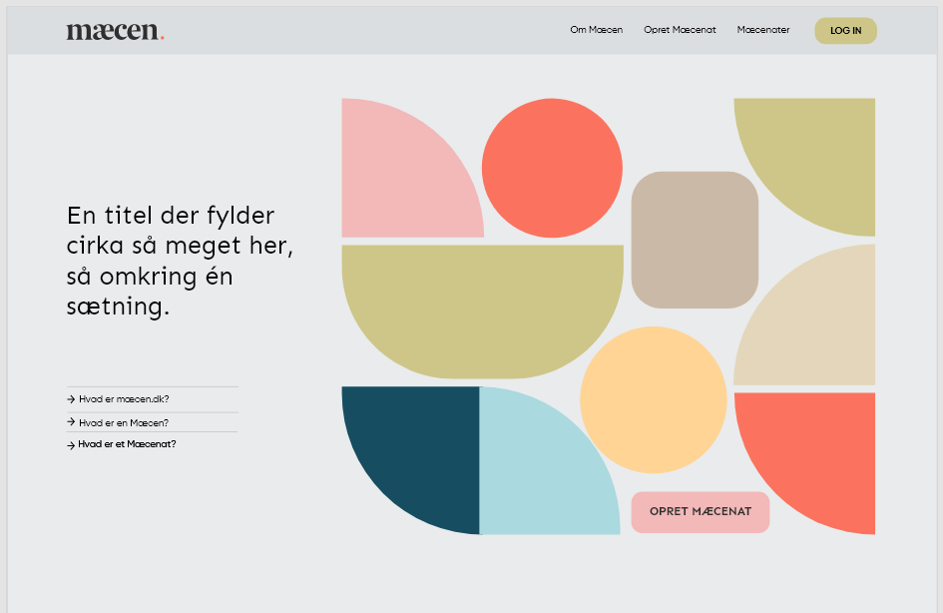
Task: Select the "Hvad er et Mæcenat?" link
Action: pyautogui.click(x=127, y=444)
